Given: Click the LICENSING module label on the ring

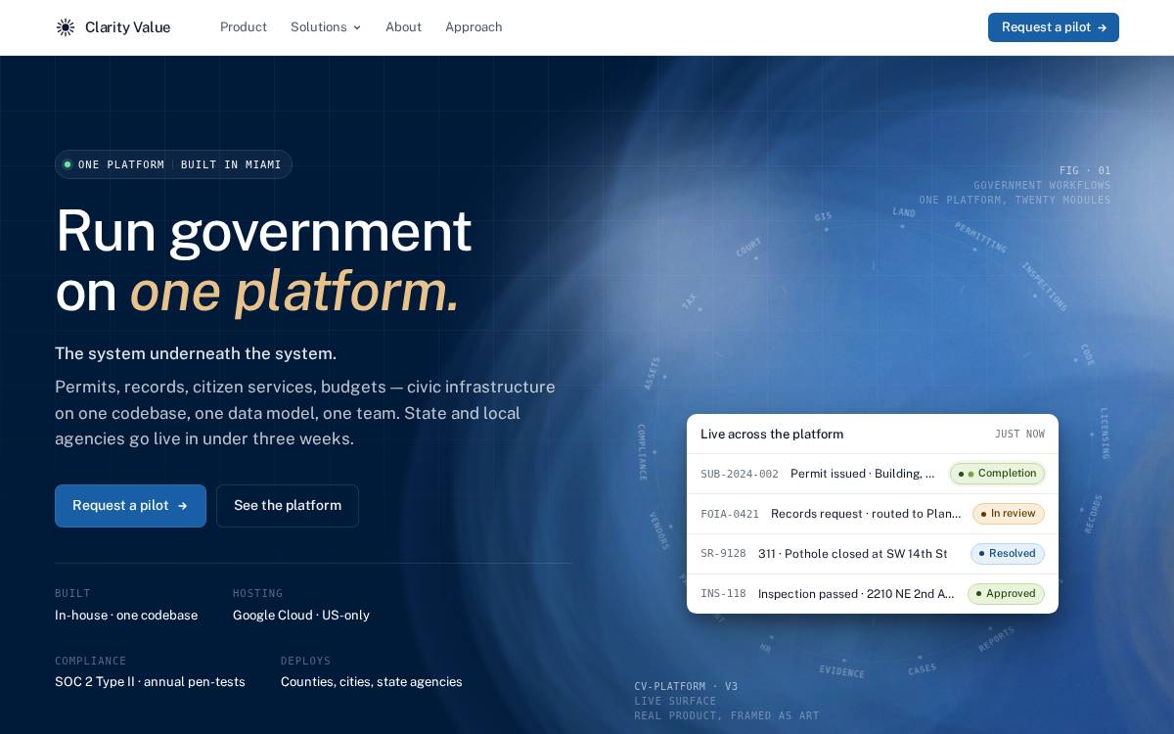Looking at the screenshot, I should pos(1105,434).
